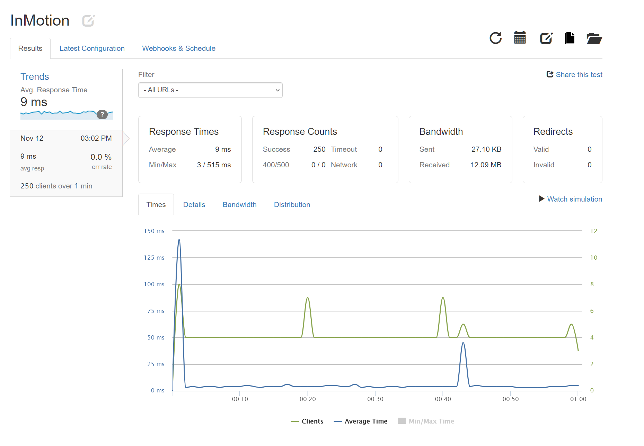The image size is (644, 446).
Task: Enable Min/Max Time series in legend
Action: point(426,421)
